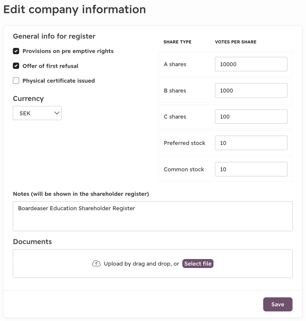Click Preferred stock votes per share input
Viewport: 306px width, 321px height.
(251, 143)
